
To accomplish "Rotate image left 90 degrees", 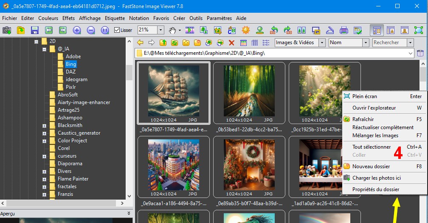I will (274, 30).
